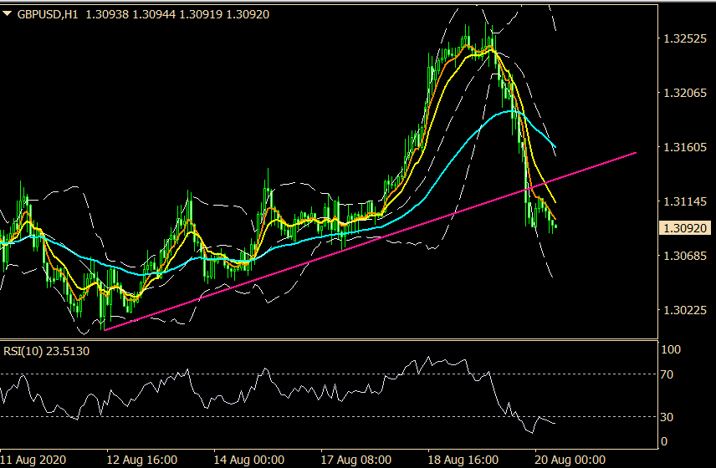Click the 1.31145 price axis label
This screenshot has height=468, width=716.
click(684, 201)
